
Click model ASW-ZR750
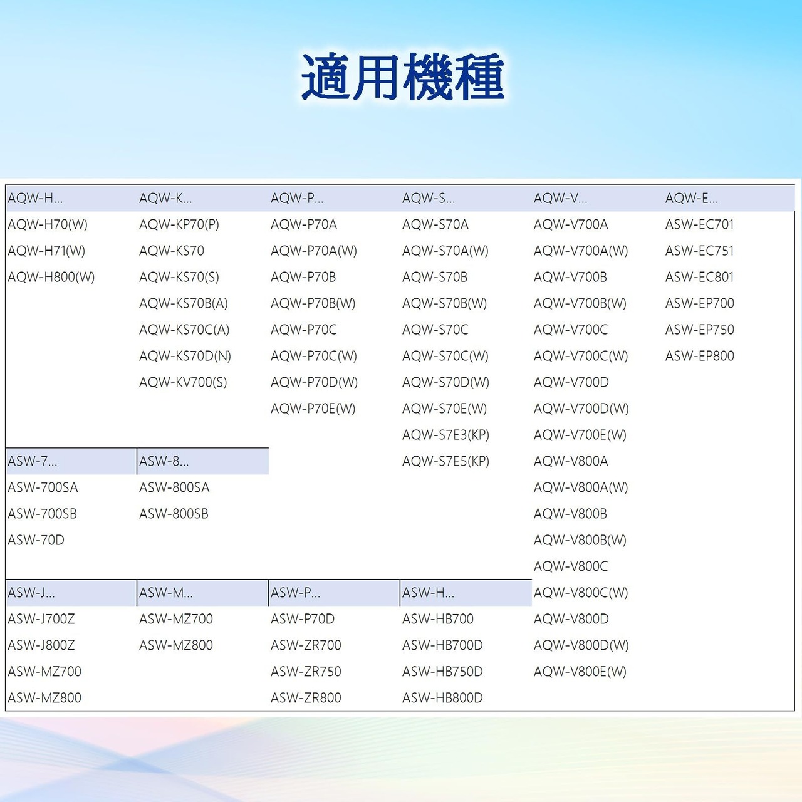point(306,672)
